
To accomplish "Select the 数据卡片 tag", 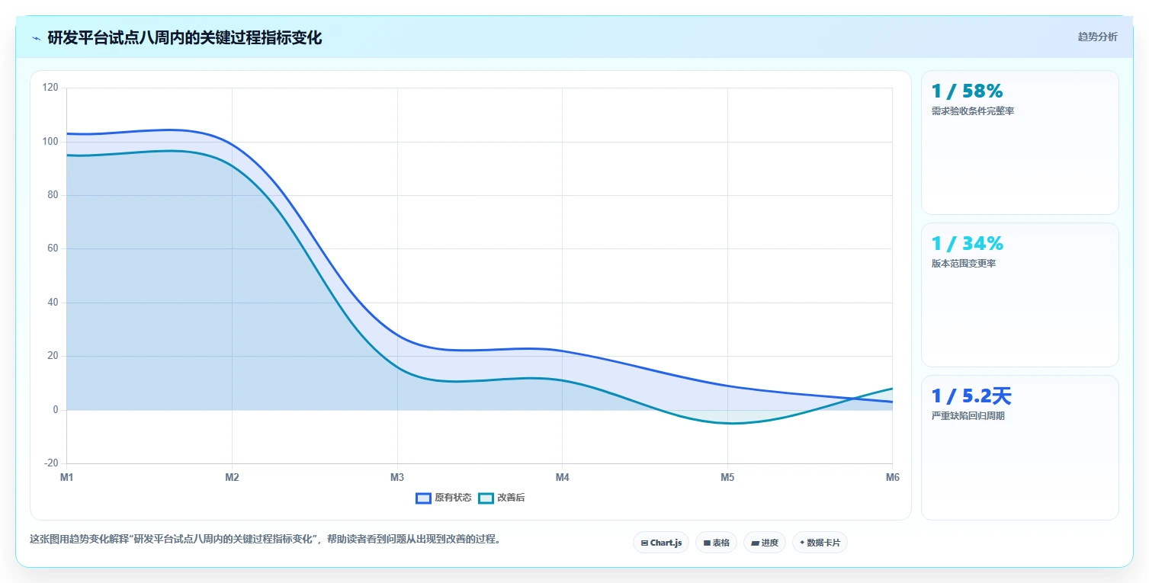I will 820,543.
